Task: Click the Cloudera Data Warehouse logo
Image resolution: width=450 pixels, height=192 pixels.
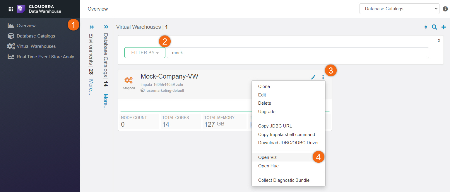Action: point(39,9)
